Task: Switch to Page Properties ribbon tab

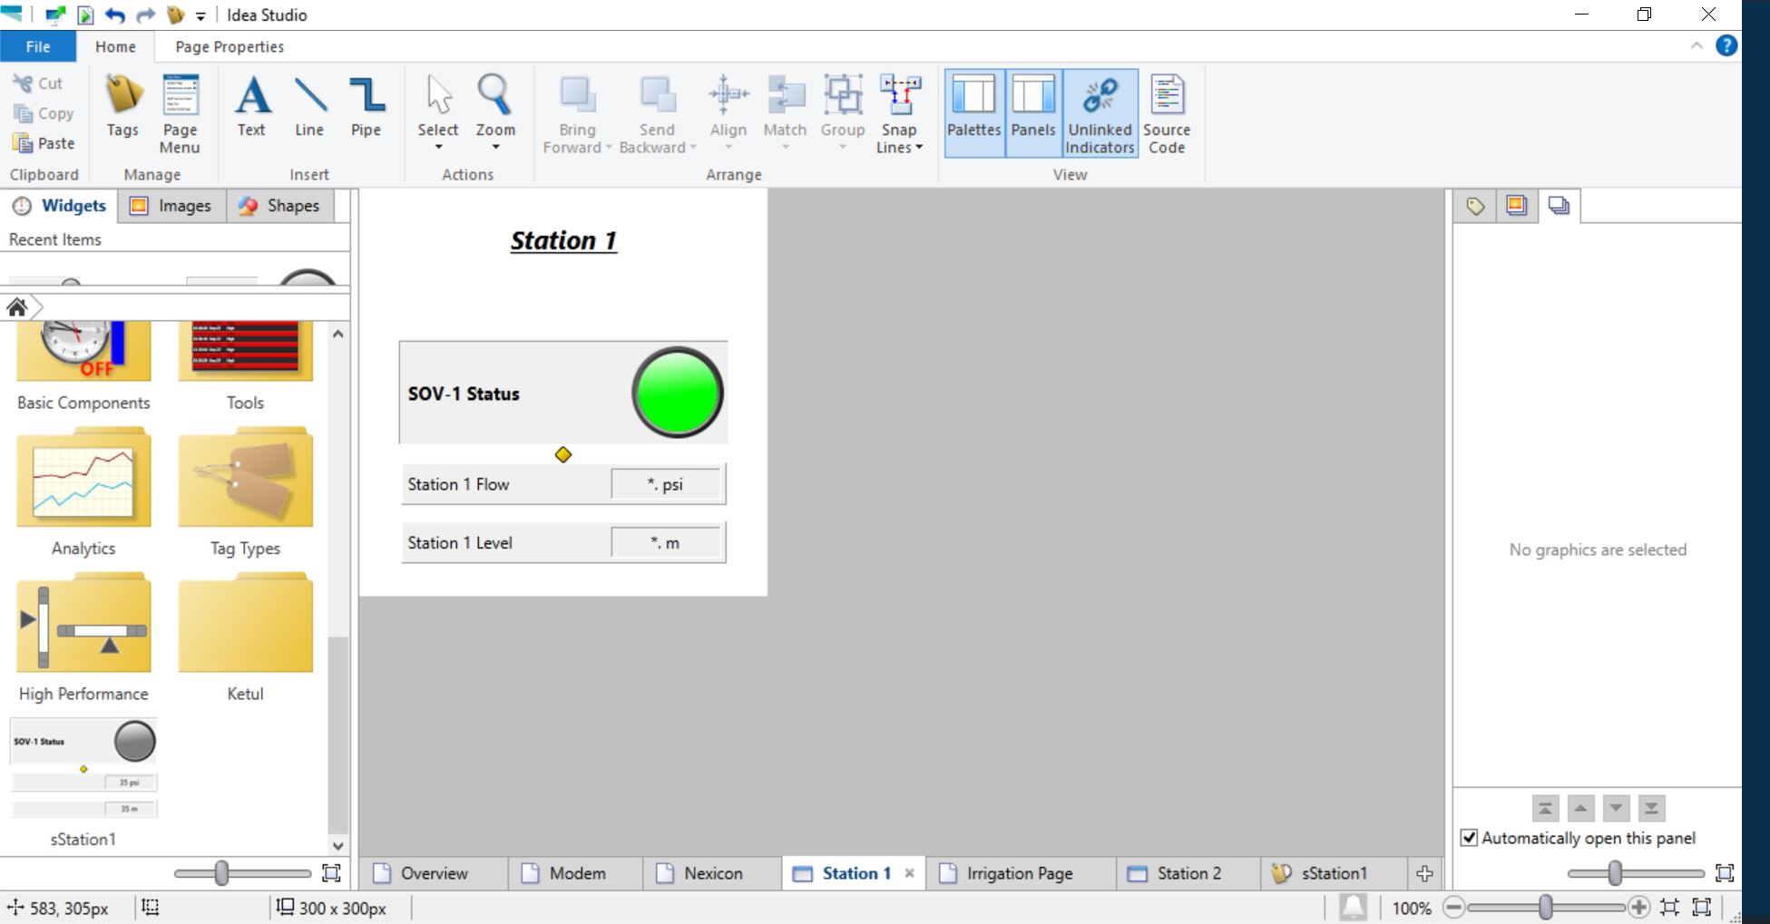Action: [230, 47]
